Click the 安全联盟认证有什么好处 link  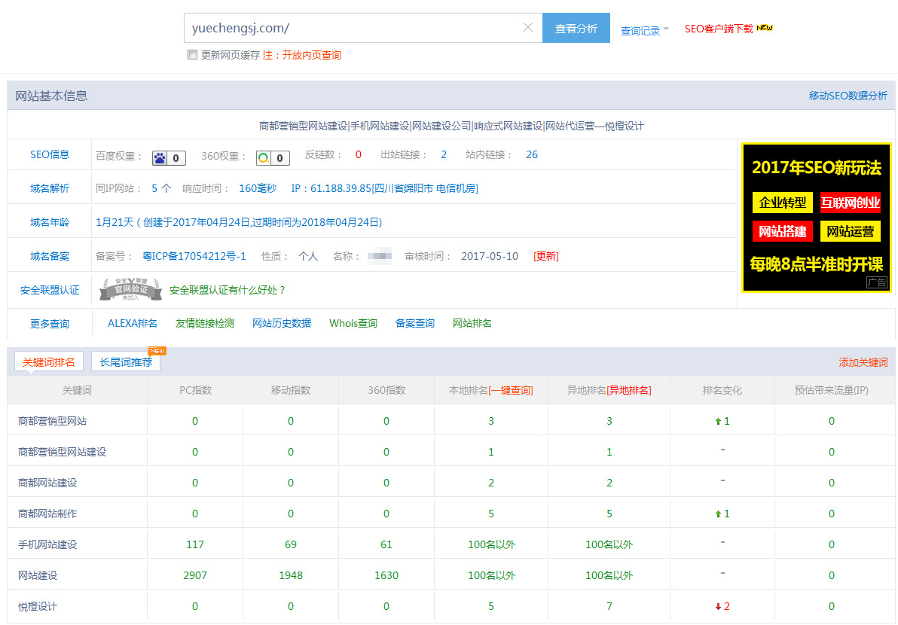coord(227,290)
